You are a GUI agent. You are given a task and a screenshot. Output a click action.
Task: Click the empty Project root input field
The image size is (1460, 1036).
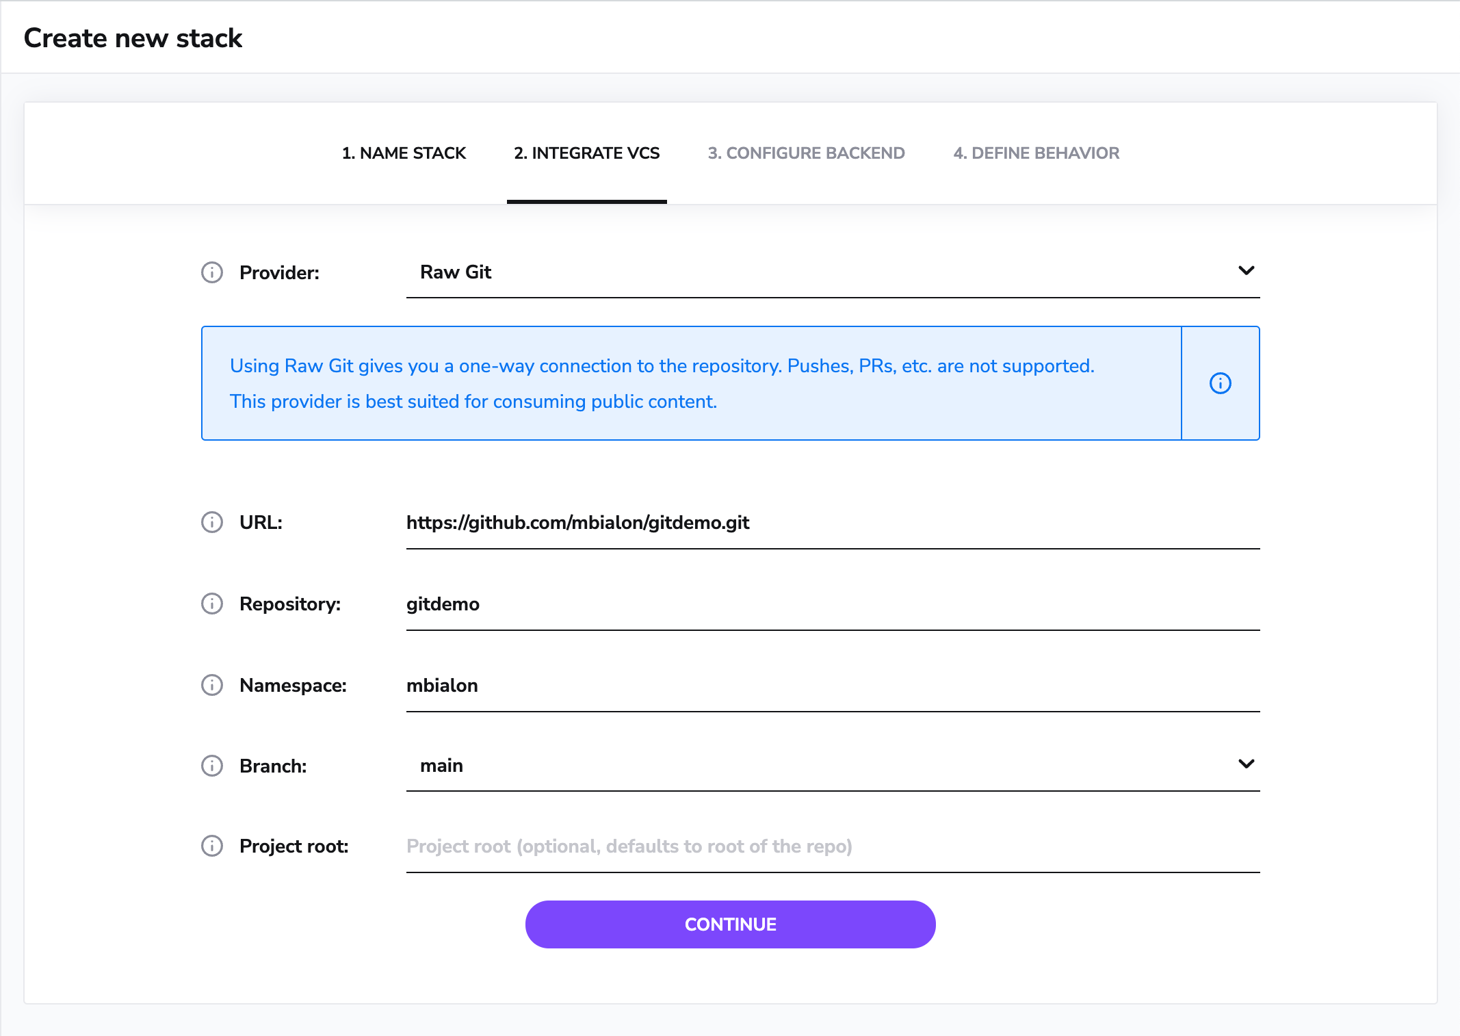[832, 846]
